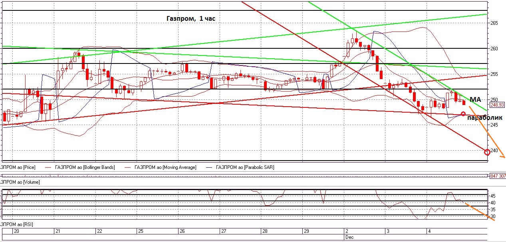This screenshot has width=506, height=242.
Task: Click the current price tag 248.93
Action: (496, 105)
